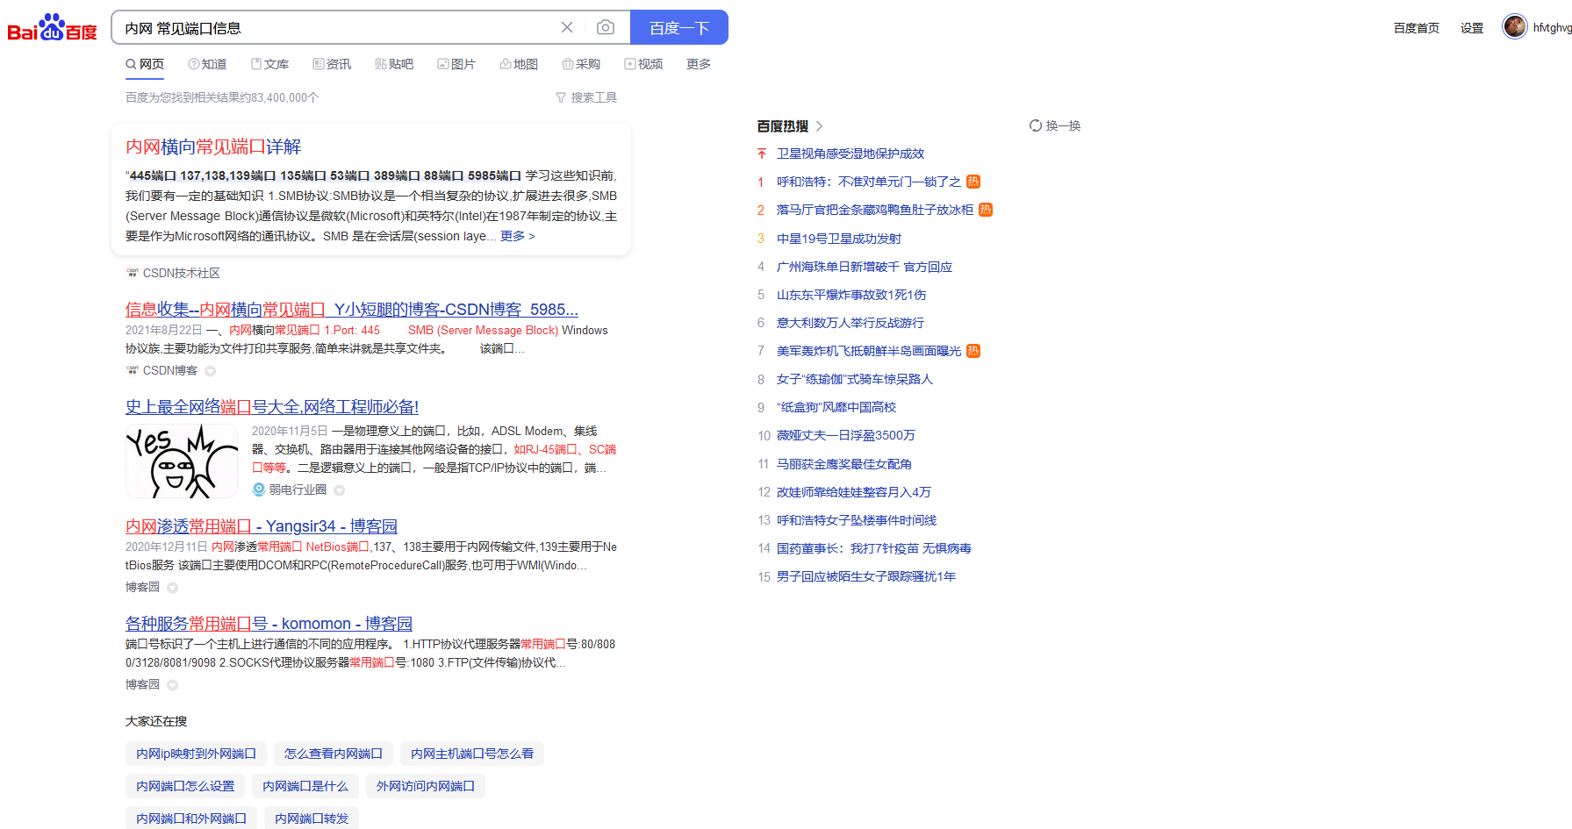The image size is (1572, 829).
Task: Open the 更多 tab menu
Action: tap(699, 64)
